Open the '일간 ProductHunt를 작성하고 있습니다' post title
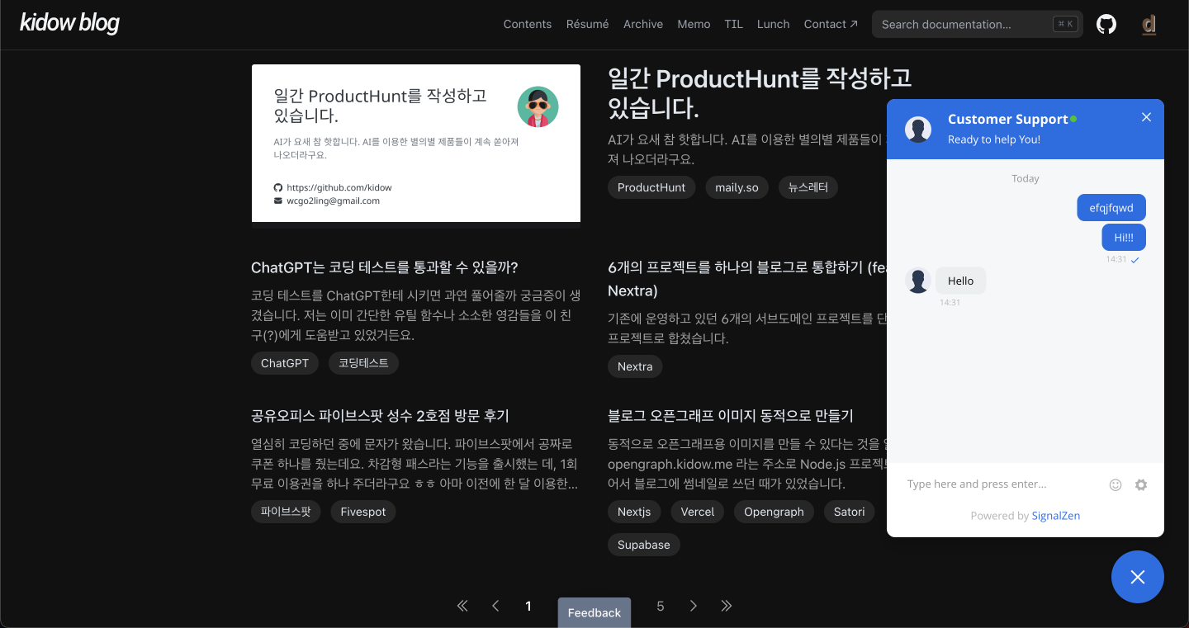This screenshot has height=628, width=1189. tap(760, 92)
